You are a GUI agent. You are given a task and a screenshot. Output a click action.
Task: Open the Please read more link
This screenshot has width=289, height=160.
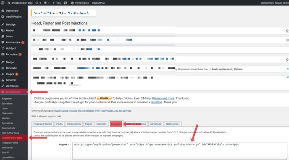point(163,98)
